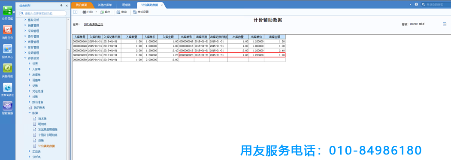This screenshot has height=160, width=451.
Task: Open the 智能客服 robot icon
Action: [x=7, y=106]
